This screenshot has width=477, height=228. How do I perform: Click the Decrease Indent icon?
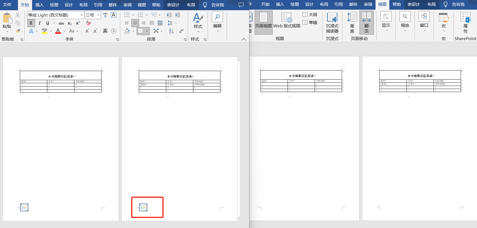[x=169, y=15]
